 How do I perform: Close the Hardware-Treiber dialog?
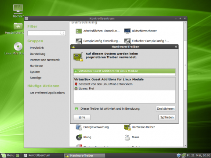tap(176, 47)
